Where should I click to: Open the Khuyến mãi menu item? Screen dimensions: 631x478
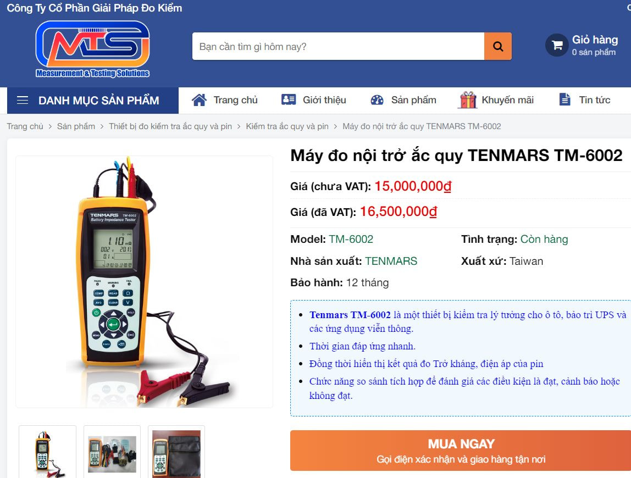tap(507, 100)
